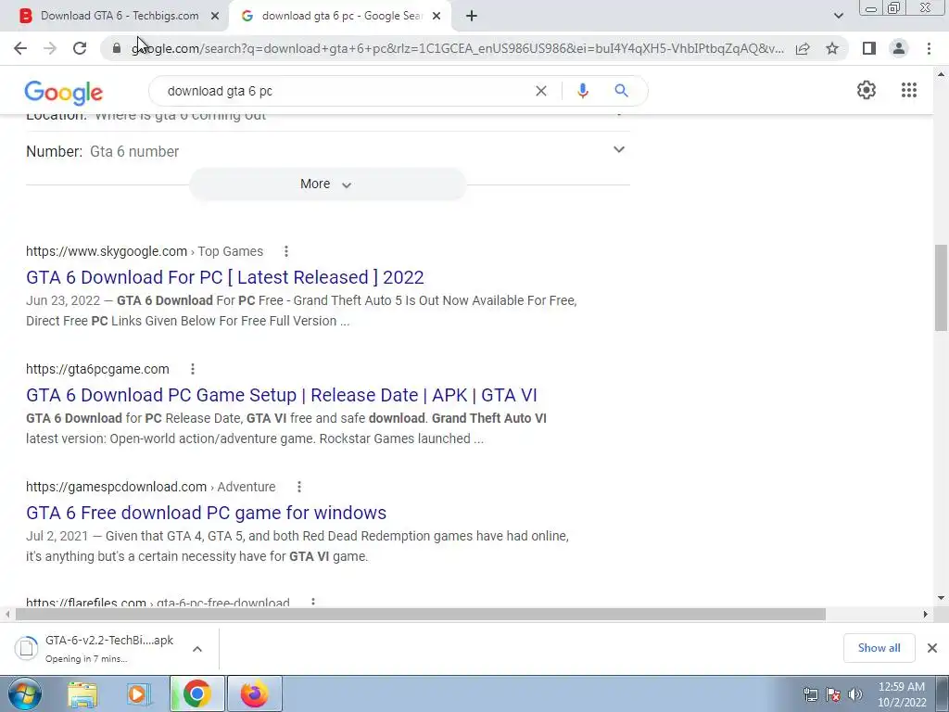The image size is (949, 712).
Task: Open a new browser tab
Action: point(472,17)
